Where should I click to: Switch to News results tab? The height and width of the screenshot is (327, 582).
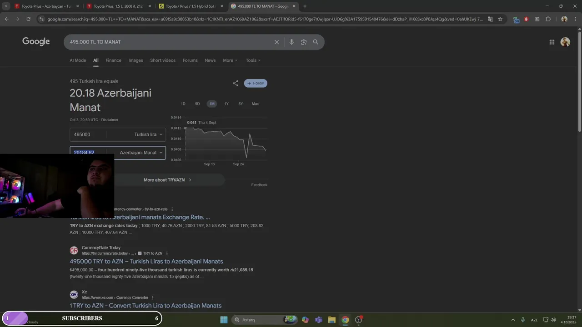pos(210,60)
